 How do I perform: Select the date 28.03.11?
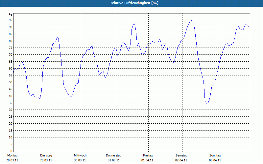pos(12,160)
